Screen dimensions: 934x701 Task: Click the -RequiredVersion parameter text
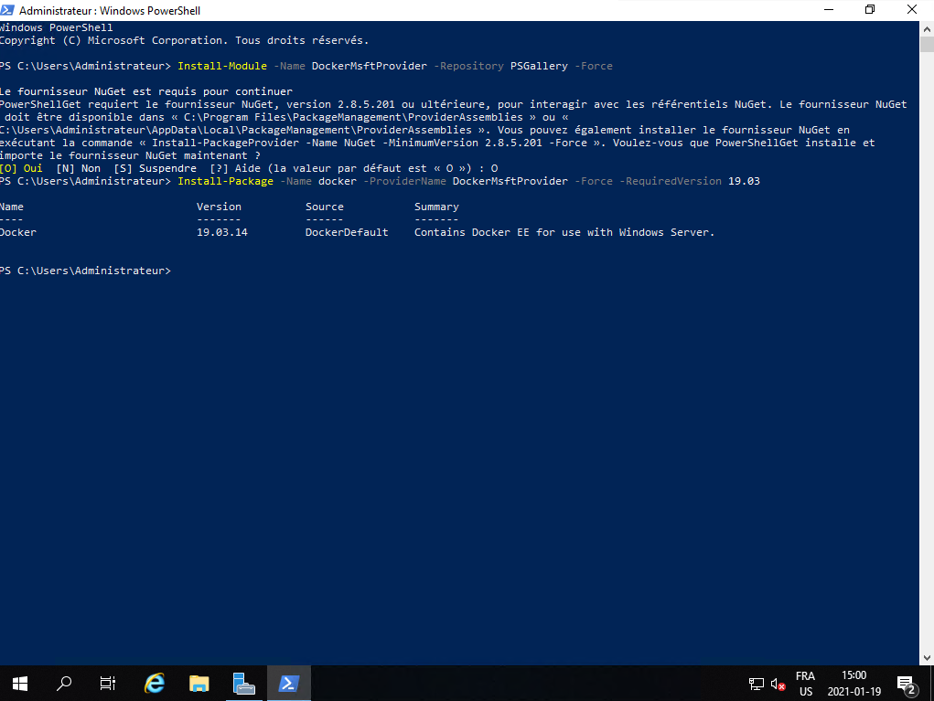click(671, 181)
